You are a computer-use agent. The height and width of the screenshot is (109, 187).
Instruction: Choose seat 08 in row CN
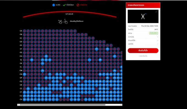tap(100, 74)
